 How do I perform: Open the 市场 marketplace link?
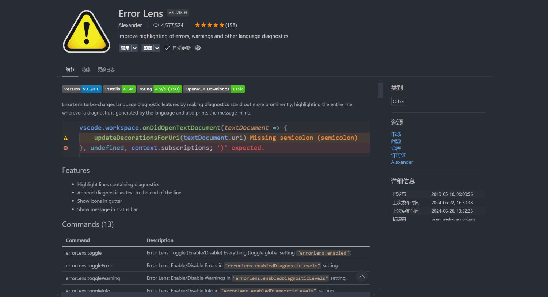pyautogui.click(x=396, y=134)
